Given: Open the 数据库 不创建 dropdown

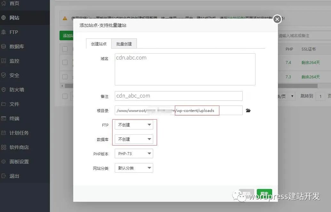Looking at the screenshot, I should pos(134,139).
